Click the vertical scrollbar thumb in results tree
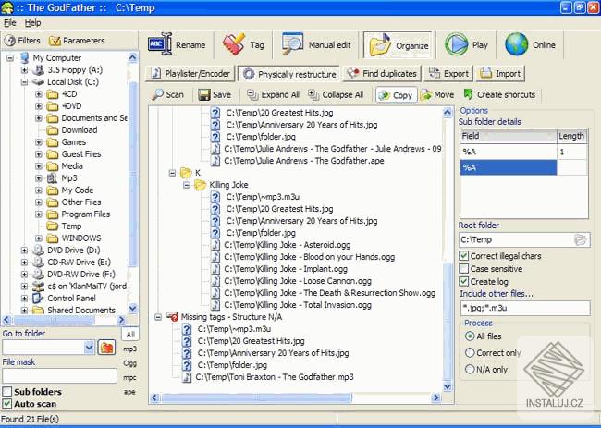Viewport: 601px width, 428px height. (447, 321)
